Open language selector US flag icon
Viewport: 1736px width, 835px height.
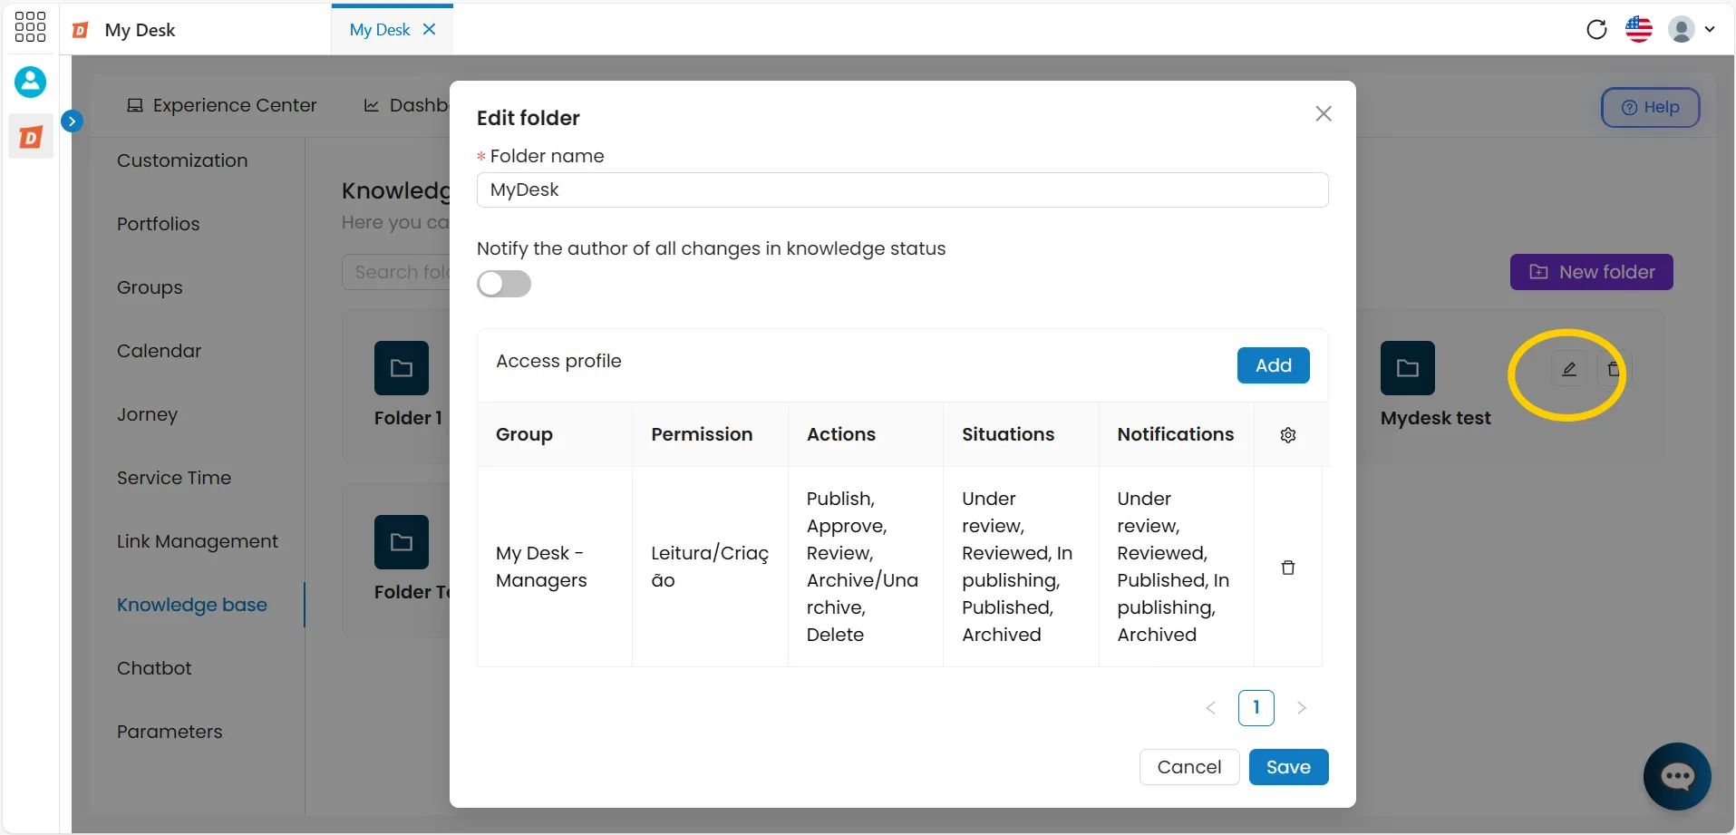pos(1639,29)
